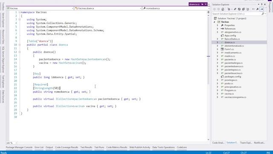Select Program.cs file
The width and height of the screenshot is (273, 154).
click(x=230, y=90)
